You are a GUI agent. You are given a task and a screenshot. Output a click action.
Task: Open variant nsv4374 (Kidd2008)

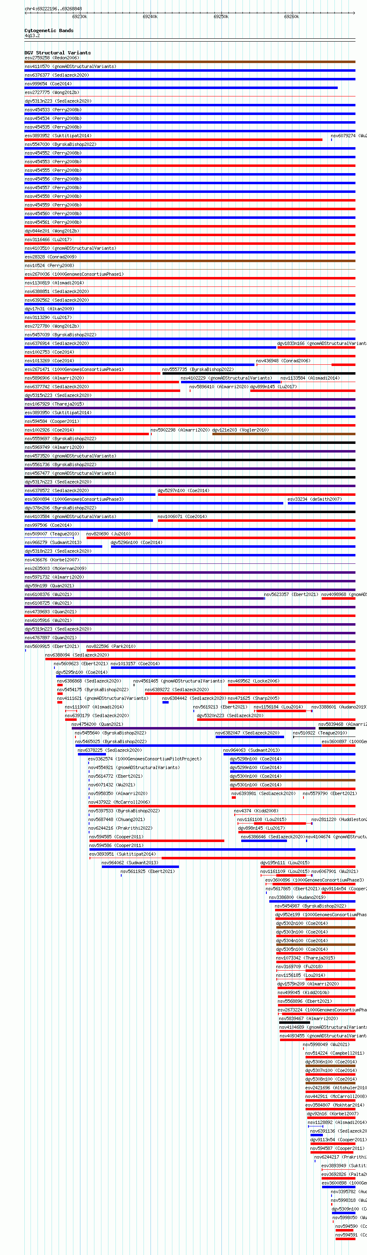(x=256, y=811)
